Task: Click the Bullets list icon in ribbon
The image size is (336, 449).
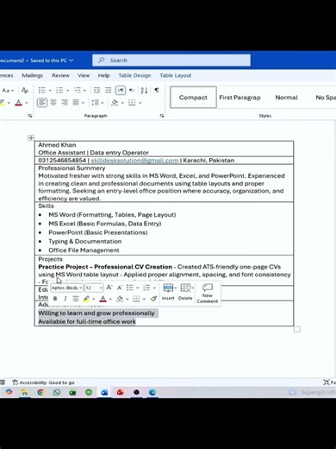Action: (x=42, y=91)
